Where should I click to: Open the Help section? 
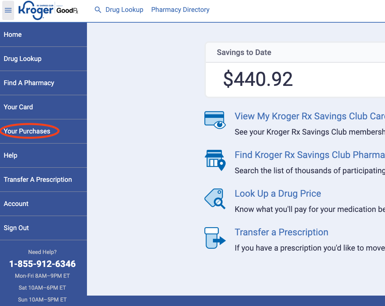10,155
